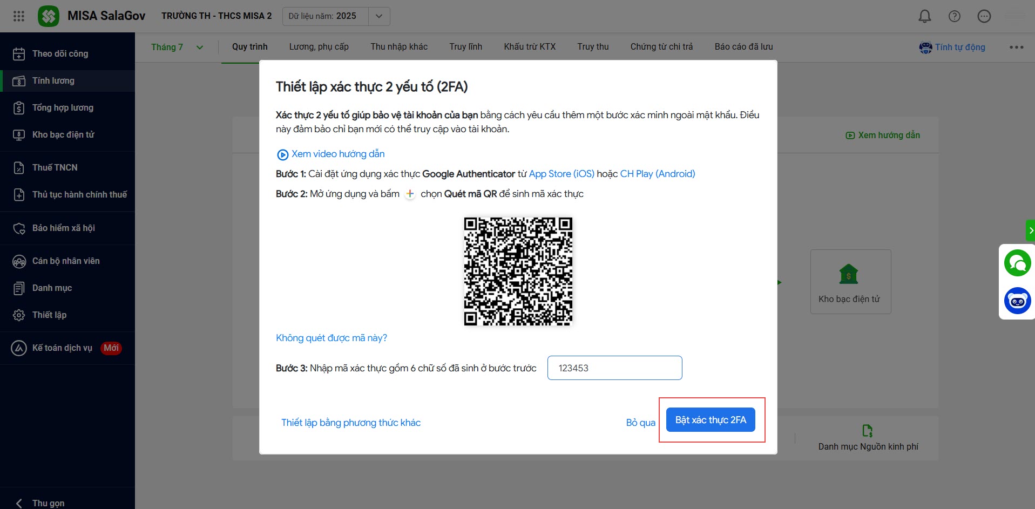1035x509 pixels.
Task: Click the 6-digit verification code field
Action: [x=614, y=368]
